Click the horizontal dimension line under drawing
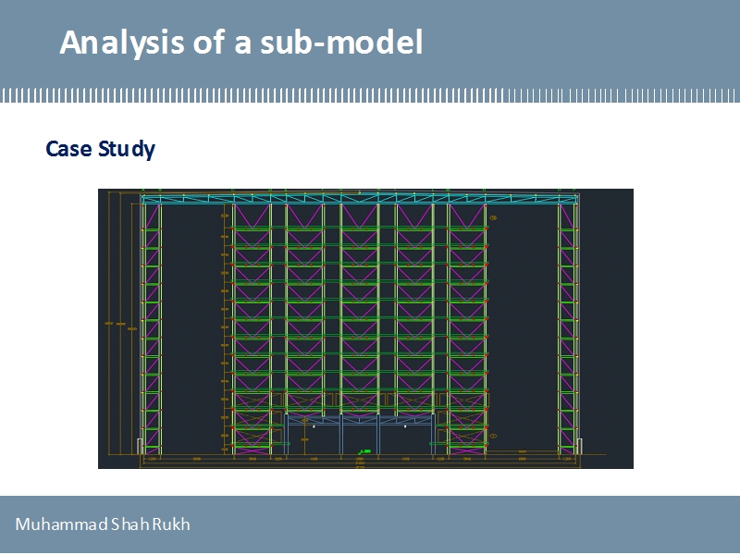The width and height of the screenshot is (740, 555). click(359, 463)
